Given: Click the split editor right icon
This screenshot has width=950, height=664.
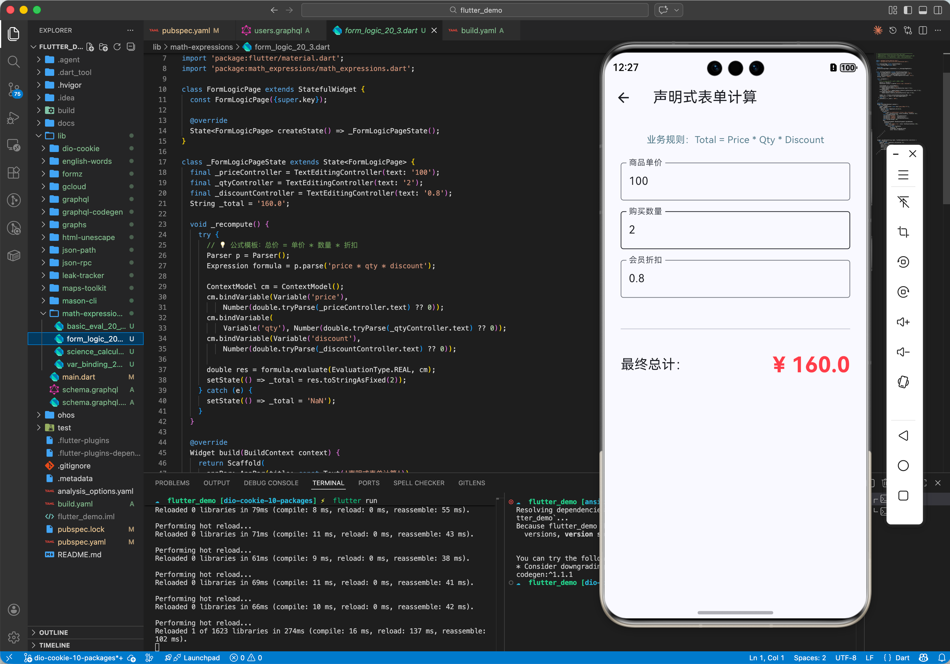Looking at the screenshot, I should [x=923, y=31].
